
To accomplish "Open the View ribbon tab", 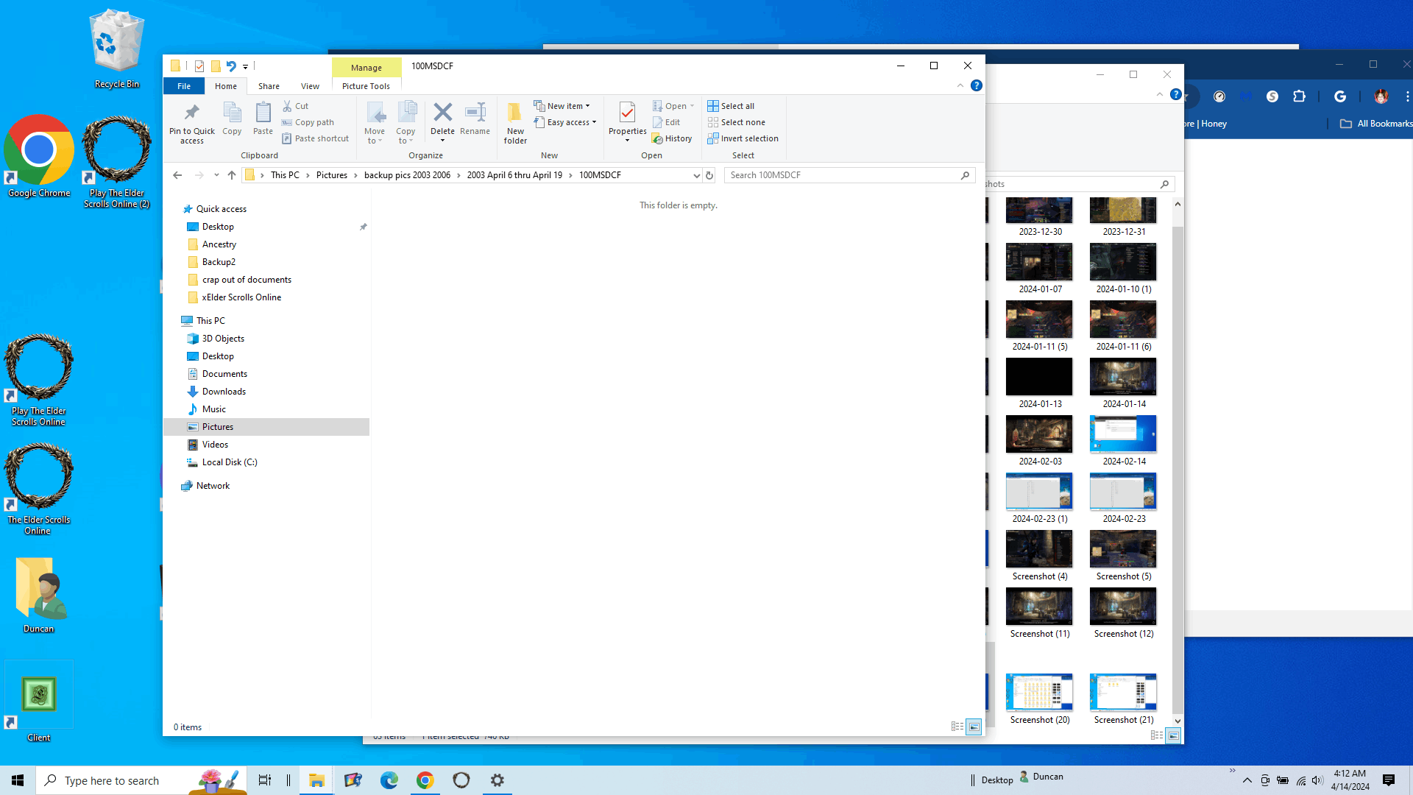I will pos(310,86).
